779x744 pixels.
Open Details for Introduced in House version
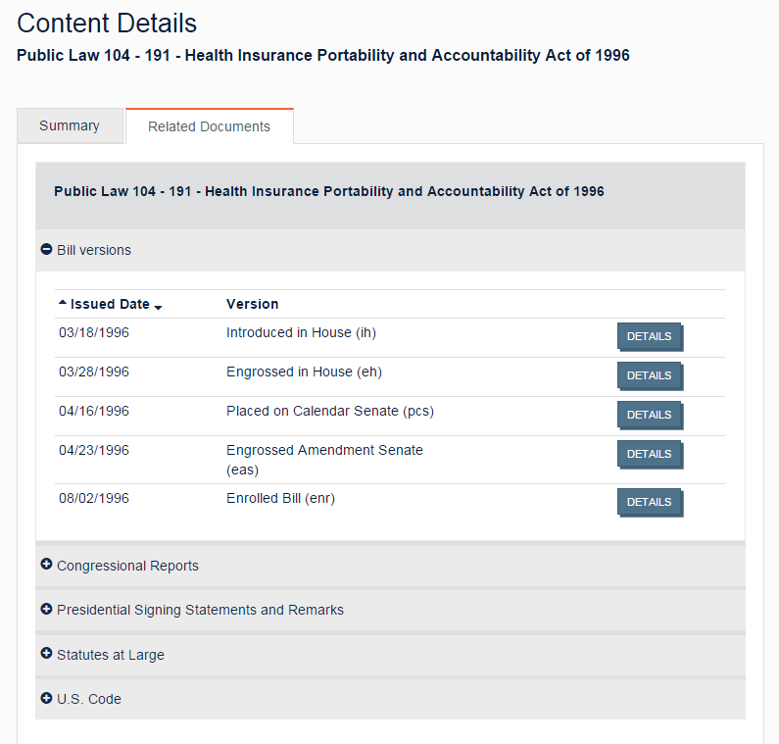tap(649, 336)
